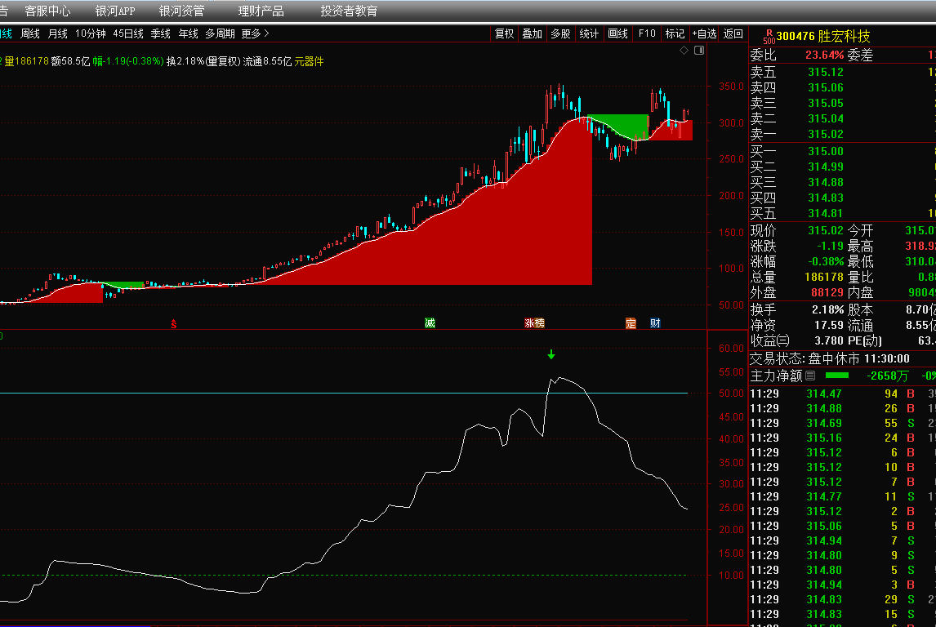Toggle the side panel layout icon
This screenshot has height=627, width=936.
click(x=699, y=50)
